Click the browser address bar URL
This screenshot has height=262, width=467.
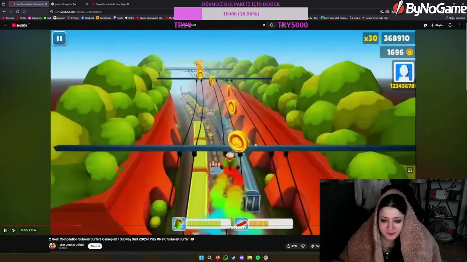[x=78, y=12]
